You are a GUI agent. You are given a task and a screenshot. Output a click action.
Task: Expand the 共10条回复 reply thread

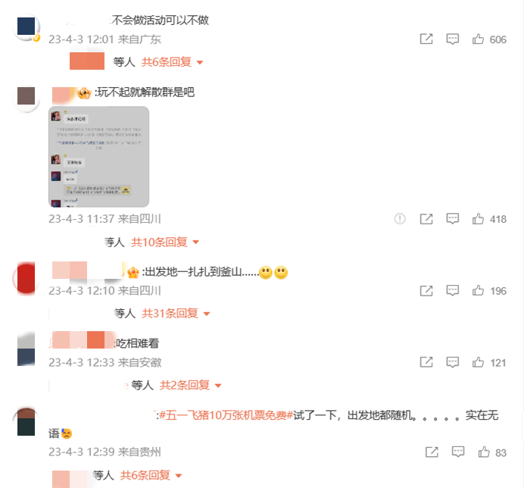(x=165, y=242)
